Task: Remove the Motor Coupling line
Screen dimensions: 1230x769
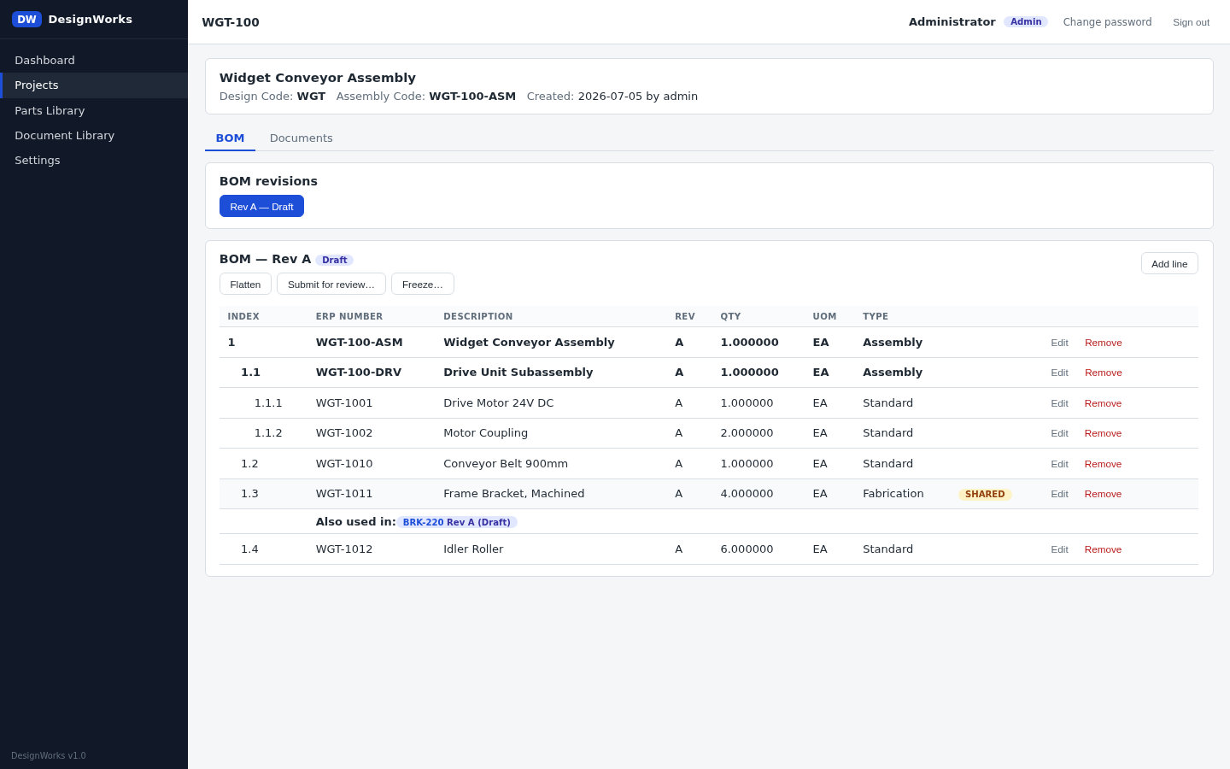Action: tap(1103, 433)
